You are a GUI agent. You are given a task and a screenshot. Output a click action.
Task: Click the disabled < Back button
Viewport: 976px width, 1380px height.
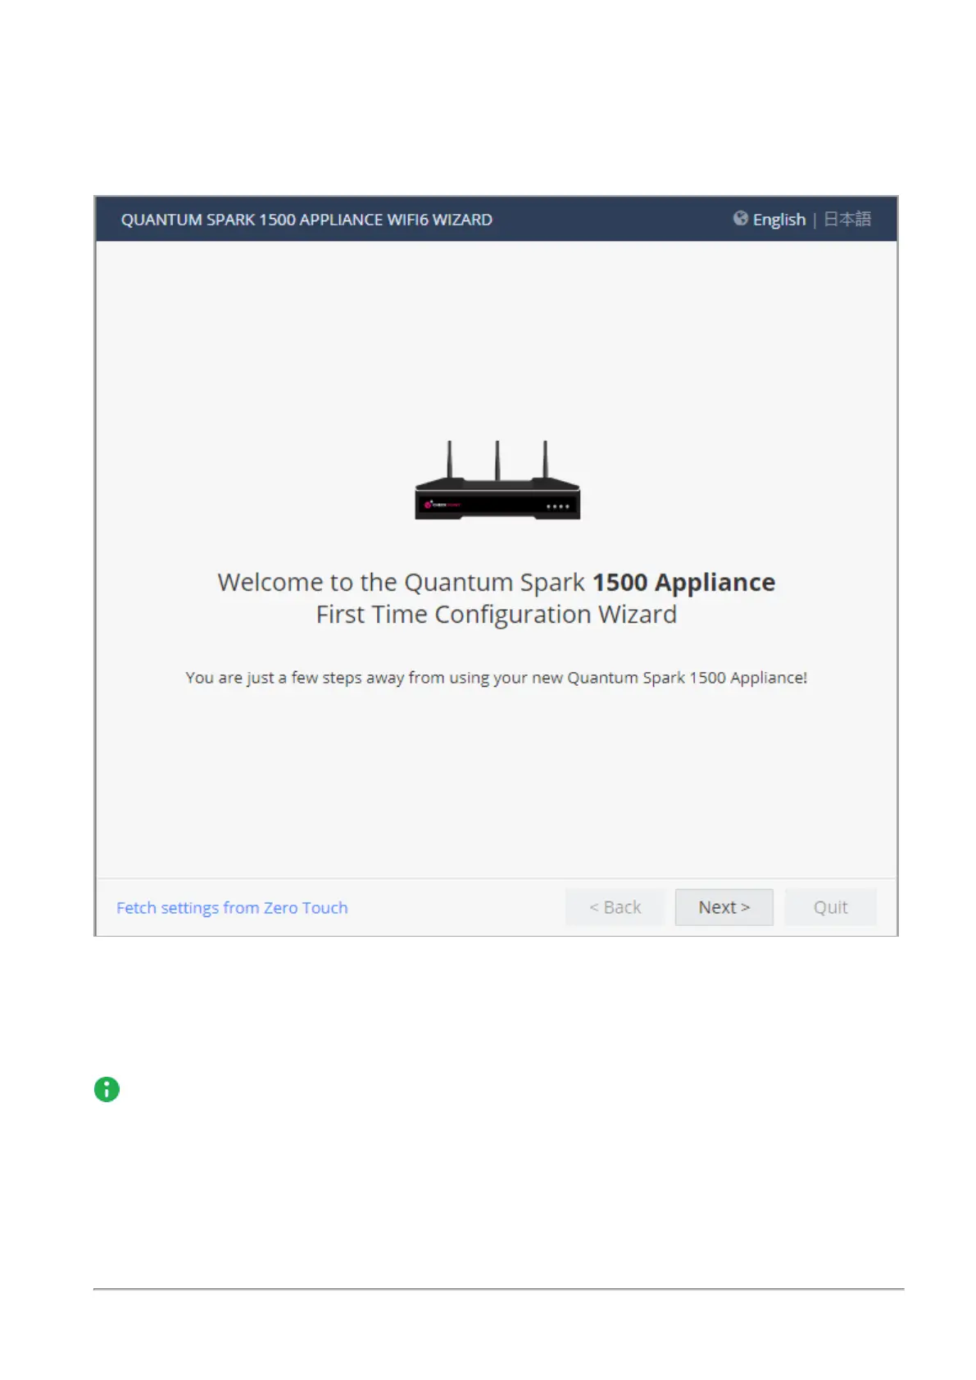615,907
